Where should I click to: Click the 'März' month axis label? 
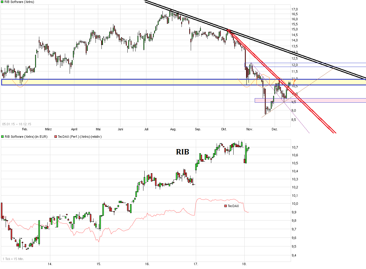pyautogui.click(x=48, y=129)
